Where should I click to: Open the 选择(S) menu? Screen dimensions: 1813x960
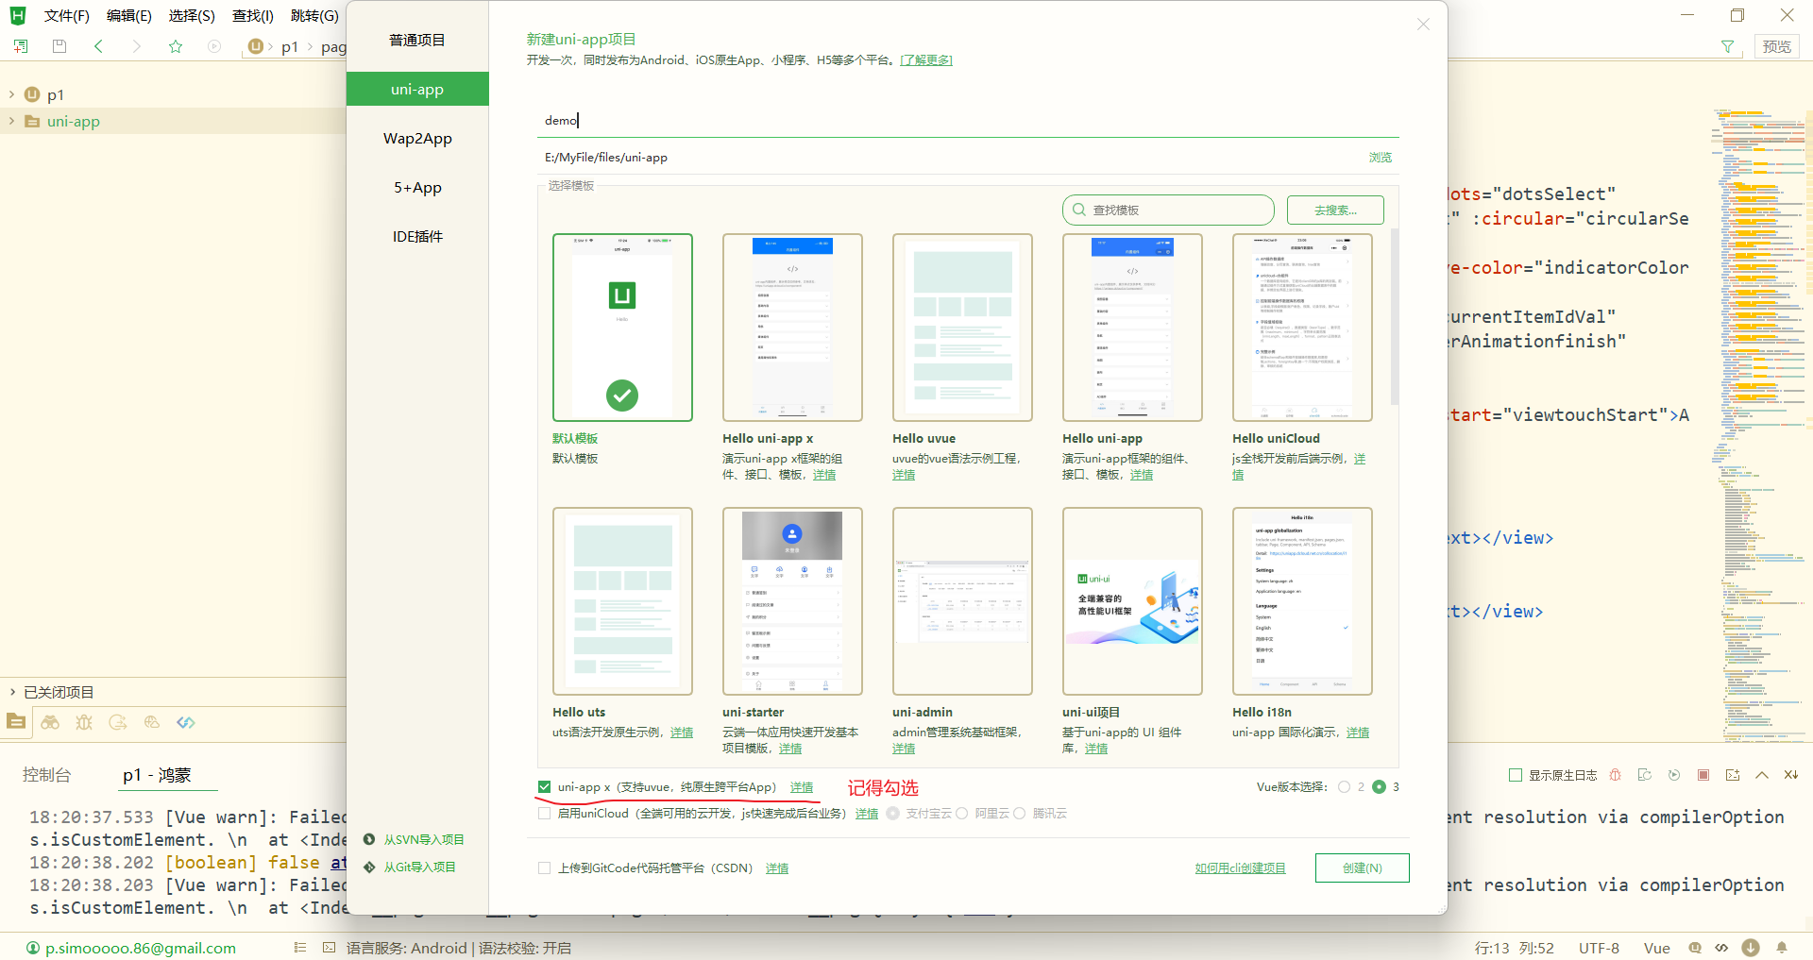coord(192,15)
